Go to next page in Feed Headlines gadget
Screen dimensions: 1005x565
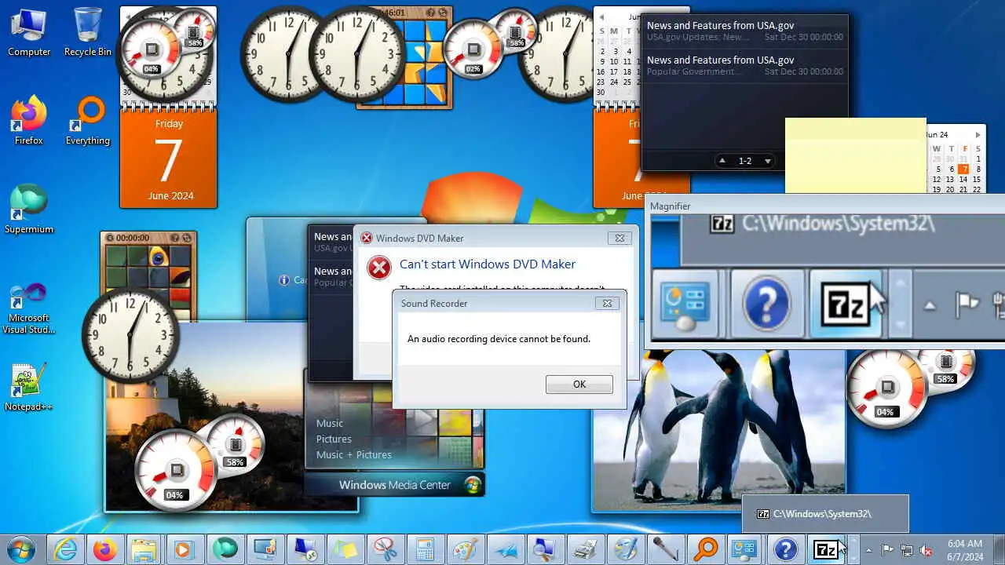[x=768, y=161]
